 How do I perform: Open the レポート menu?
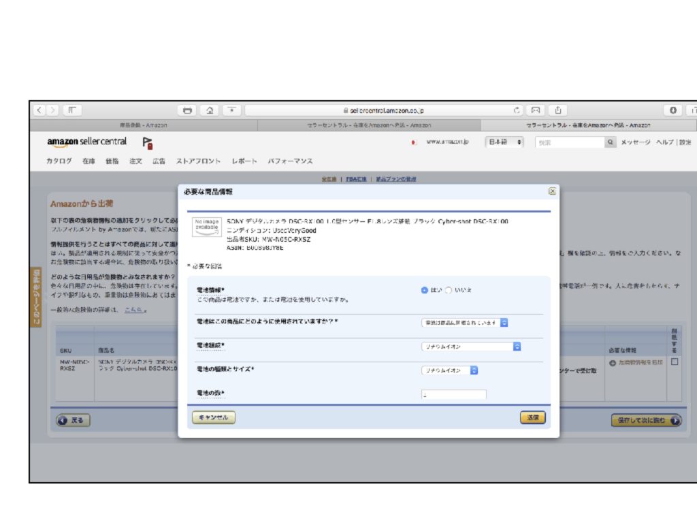pos(244,161)
